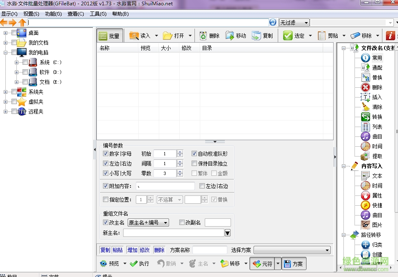Open the 无过滤 filter dropdown
Screen dimensions: 398x277
coord(294,23)
